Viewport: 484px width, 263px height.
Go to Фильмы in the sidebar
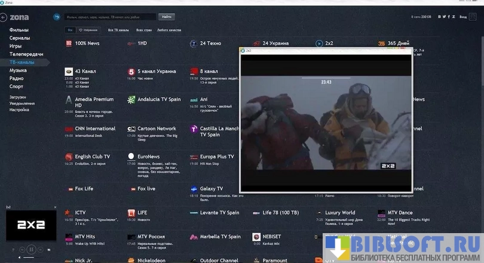pyautogui.click(x=19, y=30)
